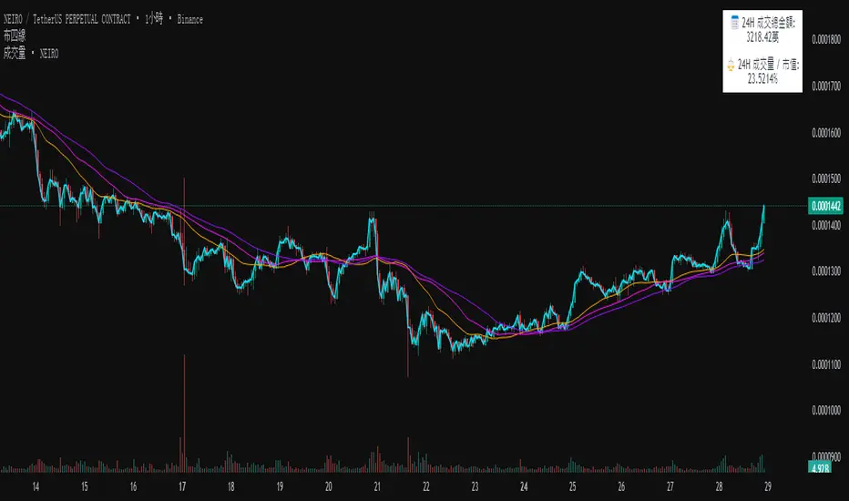This screenshot has width=849, height=501.
Task: Click the 0.0001500 price axis label
Action: click(826, 179)
